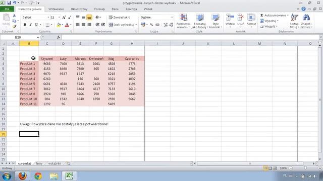Switch to the firmy sheet tab
The height and width of the screenshot is (181, 323).
[x=39, y=163]
